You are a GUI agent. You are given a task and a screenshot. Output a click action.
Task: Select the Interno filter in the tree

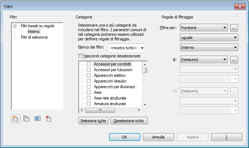33,32
